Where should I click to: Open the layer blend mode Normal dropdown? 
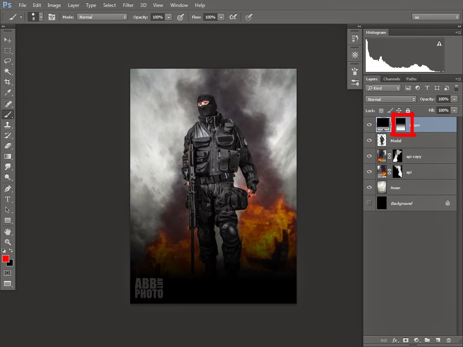point(391,99)
